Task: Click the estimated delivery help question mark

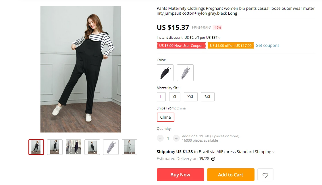Action: [213, 159]
